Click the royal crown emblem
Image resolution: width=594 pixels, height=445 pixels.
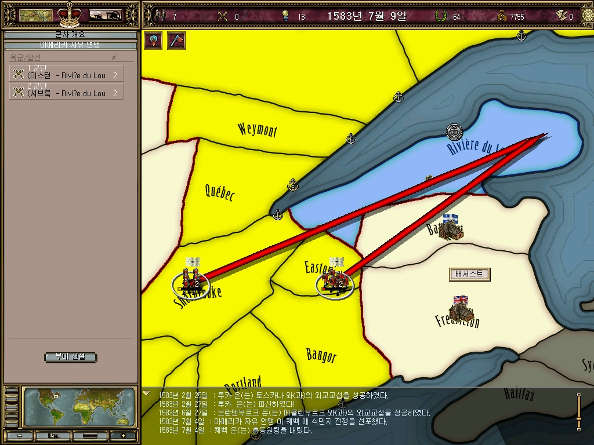point(70,15)
